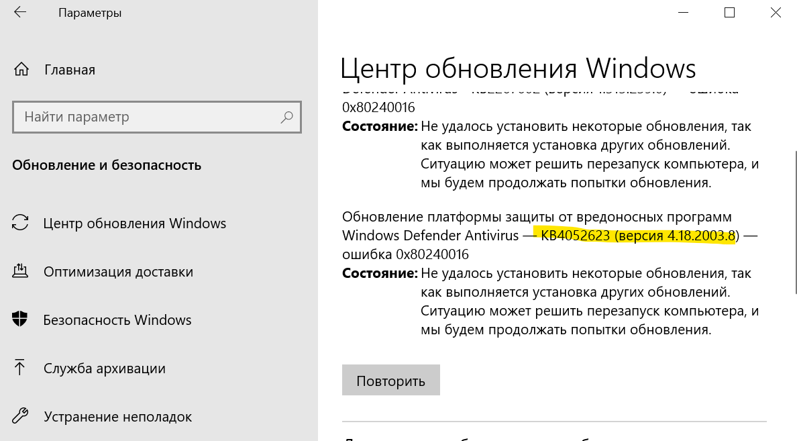Click the ошибка 0x80240016 text under KB4052623
The height and width of the screenshot is (441, 797).
(x=406, y=254)
